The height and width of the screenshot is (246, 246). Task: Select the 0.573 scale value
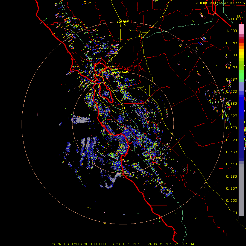coord(232,128)
